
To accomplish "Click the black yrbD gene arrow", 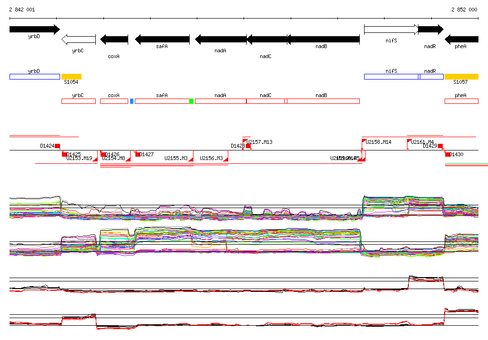I will (x=34, y=30).
